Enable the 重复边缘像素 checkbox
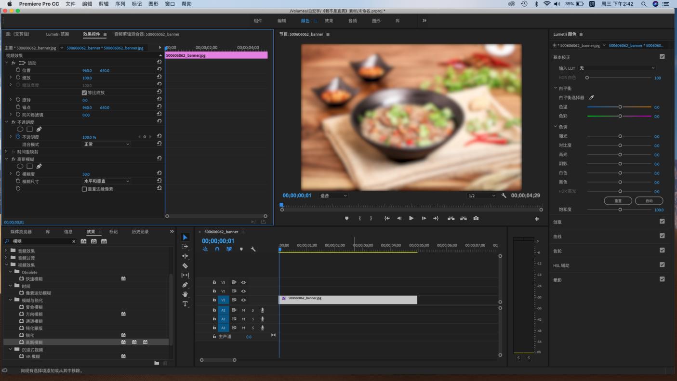Viewport: 677px width, 381px height. 84,189
